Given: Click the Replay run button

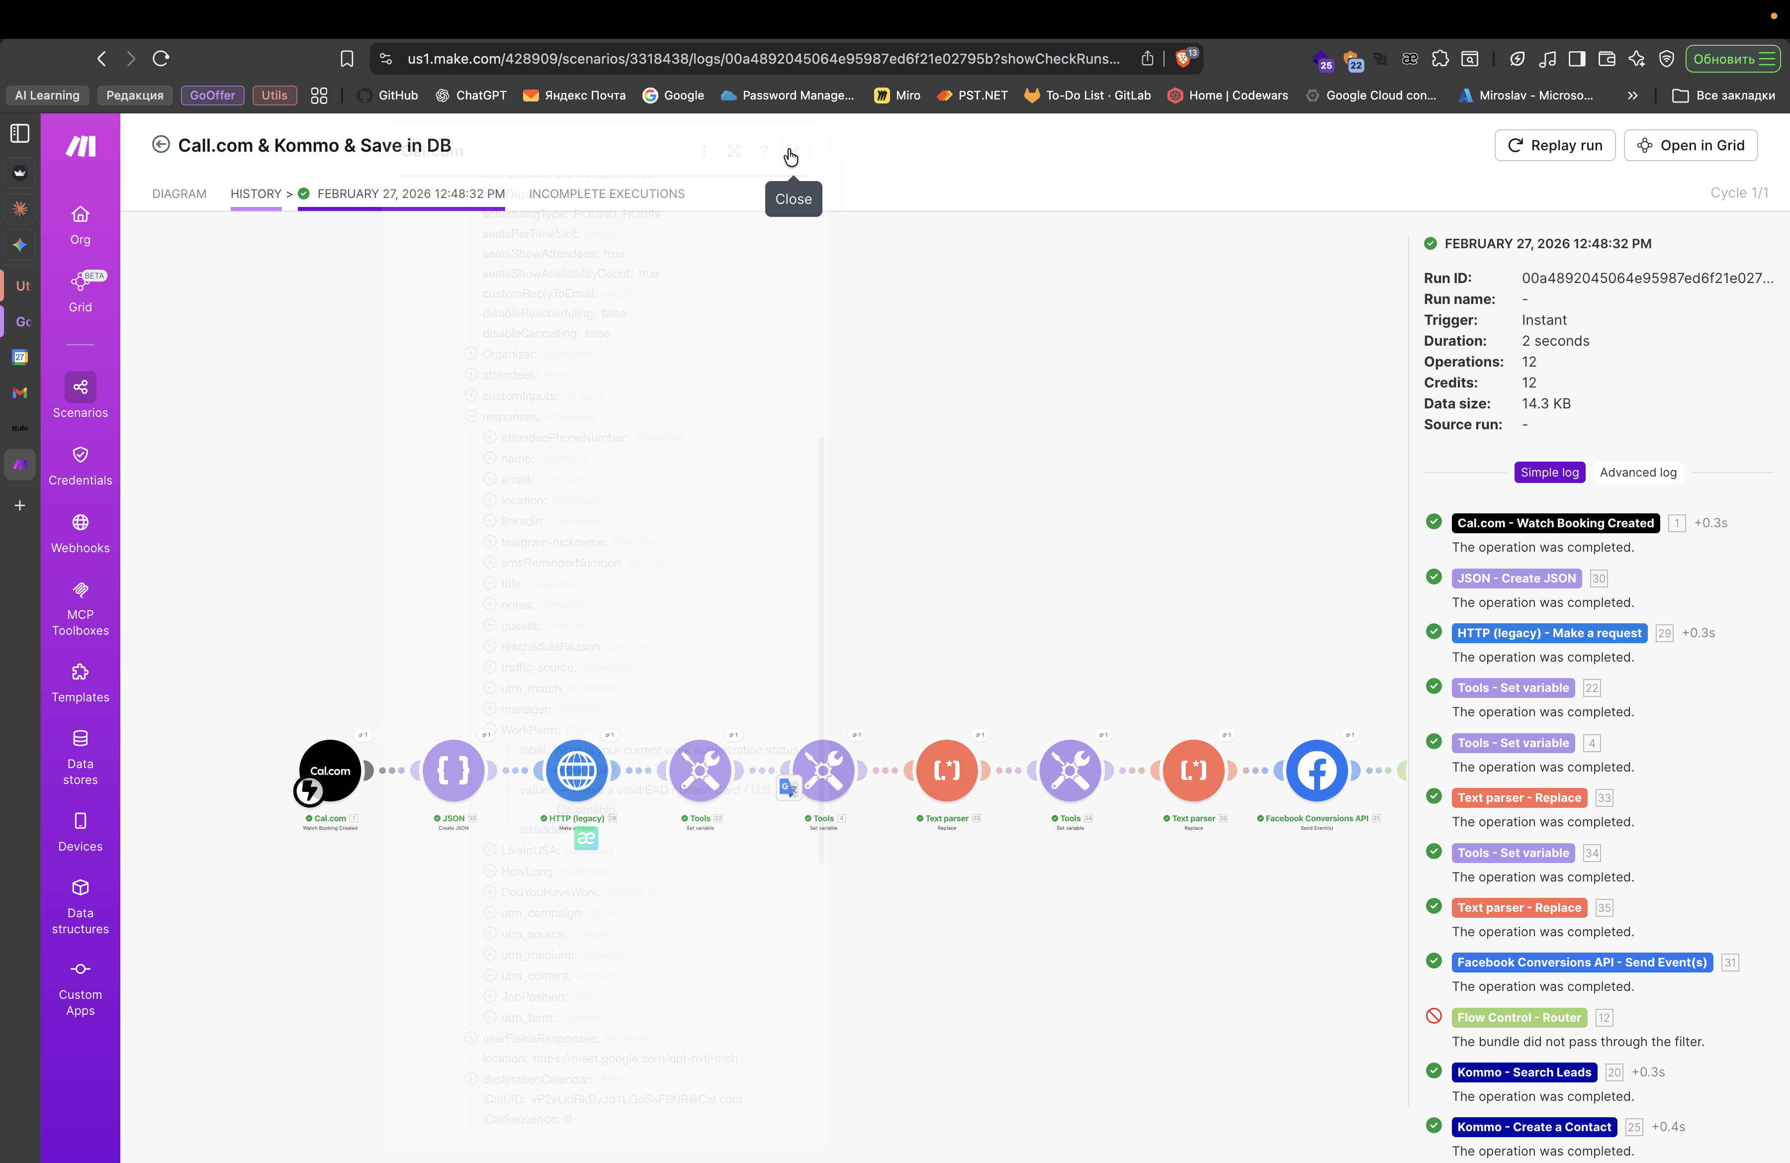Looking at the screenshot, I should tap(1555, 145).
